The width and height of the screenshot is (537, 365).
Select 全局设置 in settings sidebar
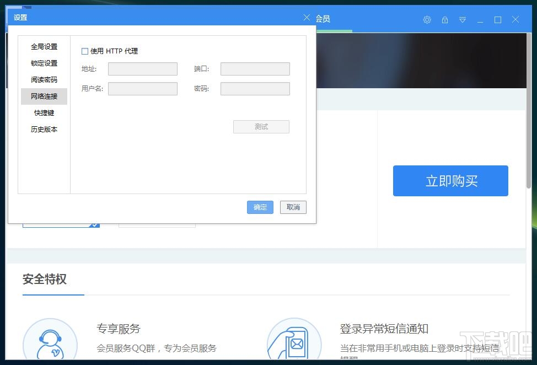coord(44,46)
